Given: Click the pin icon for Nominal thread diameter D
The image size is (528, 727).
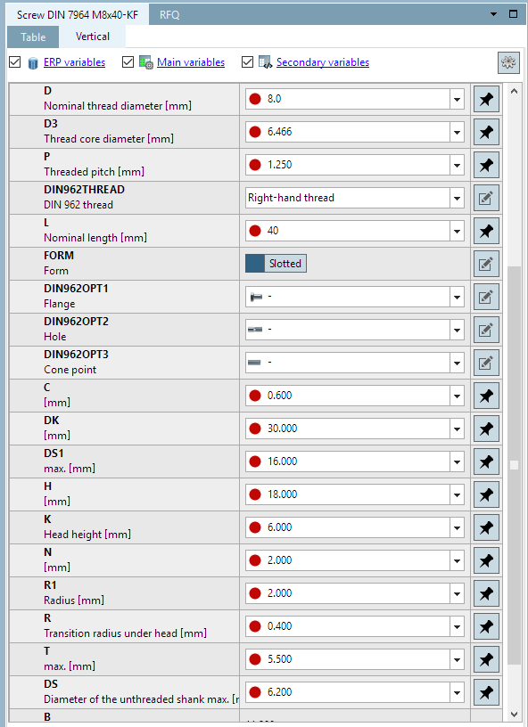Looking at the screenshot, I should tap(486, 99).
